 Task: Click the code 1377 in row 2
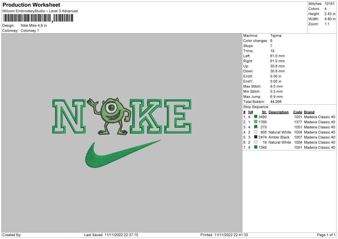click(298, 122)
